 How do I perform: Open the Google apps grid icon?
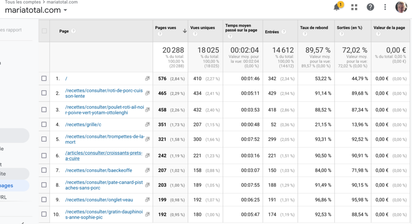(354, 7)
